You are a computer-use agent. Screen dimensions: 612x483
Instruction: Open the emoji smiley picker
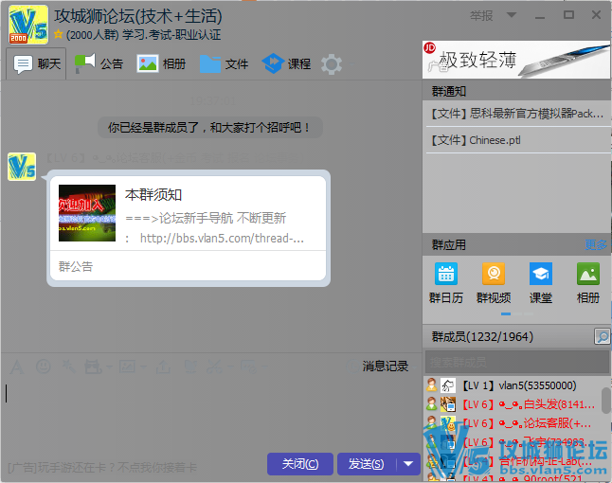point(43,366)
